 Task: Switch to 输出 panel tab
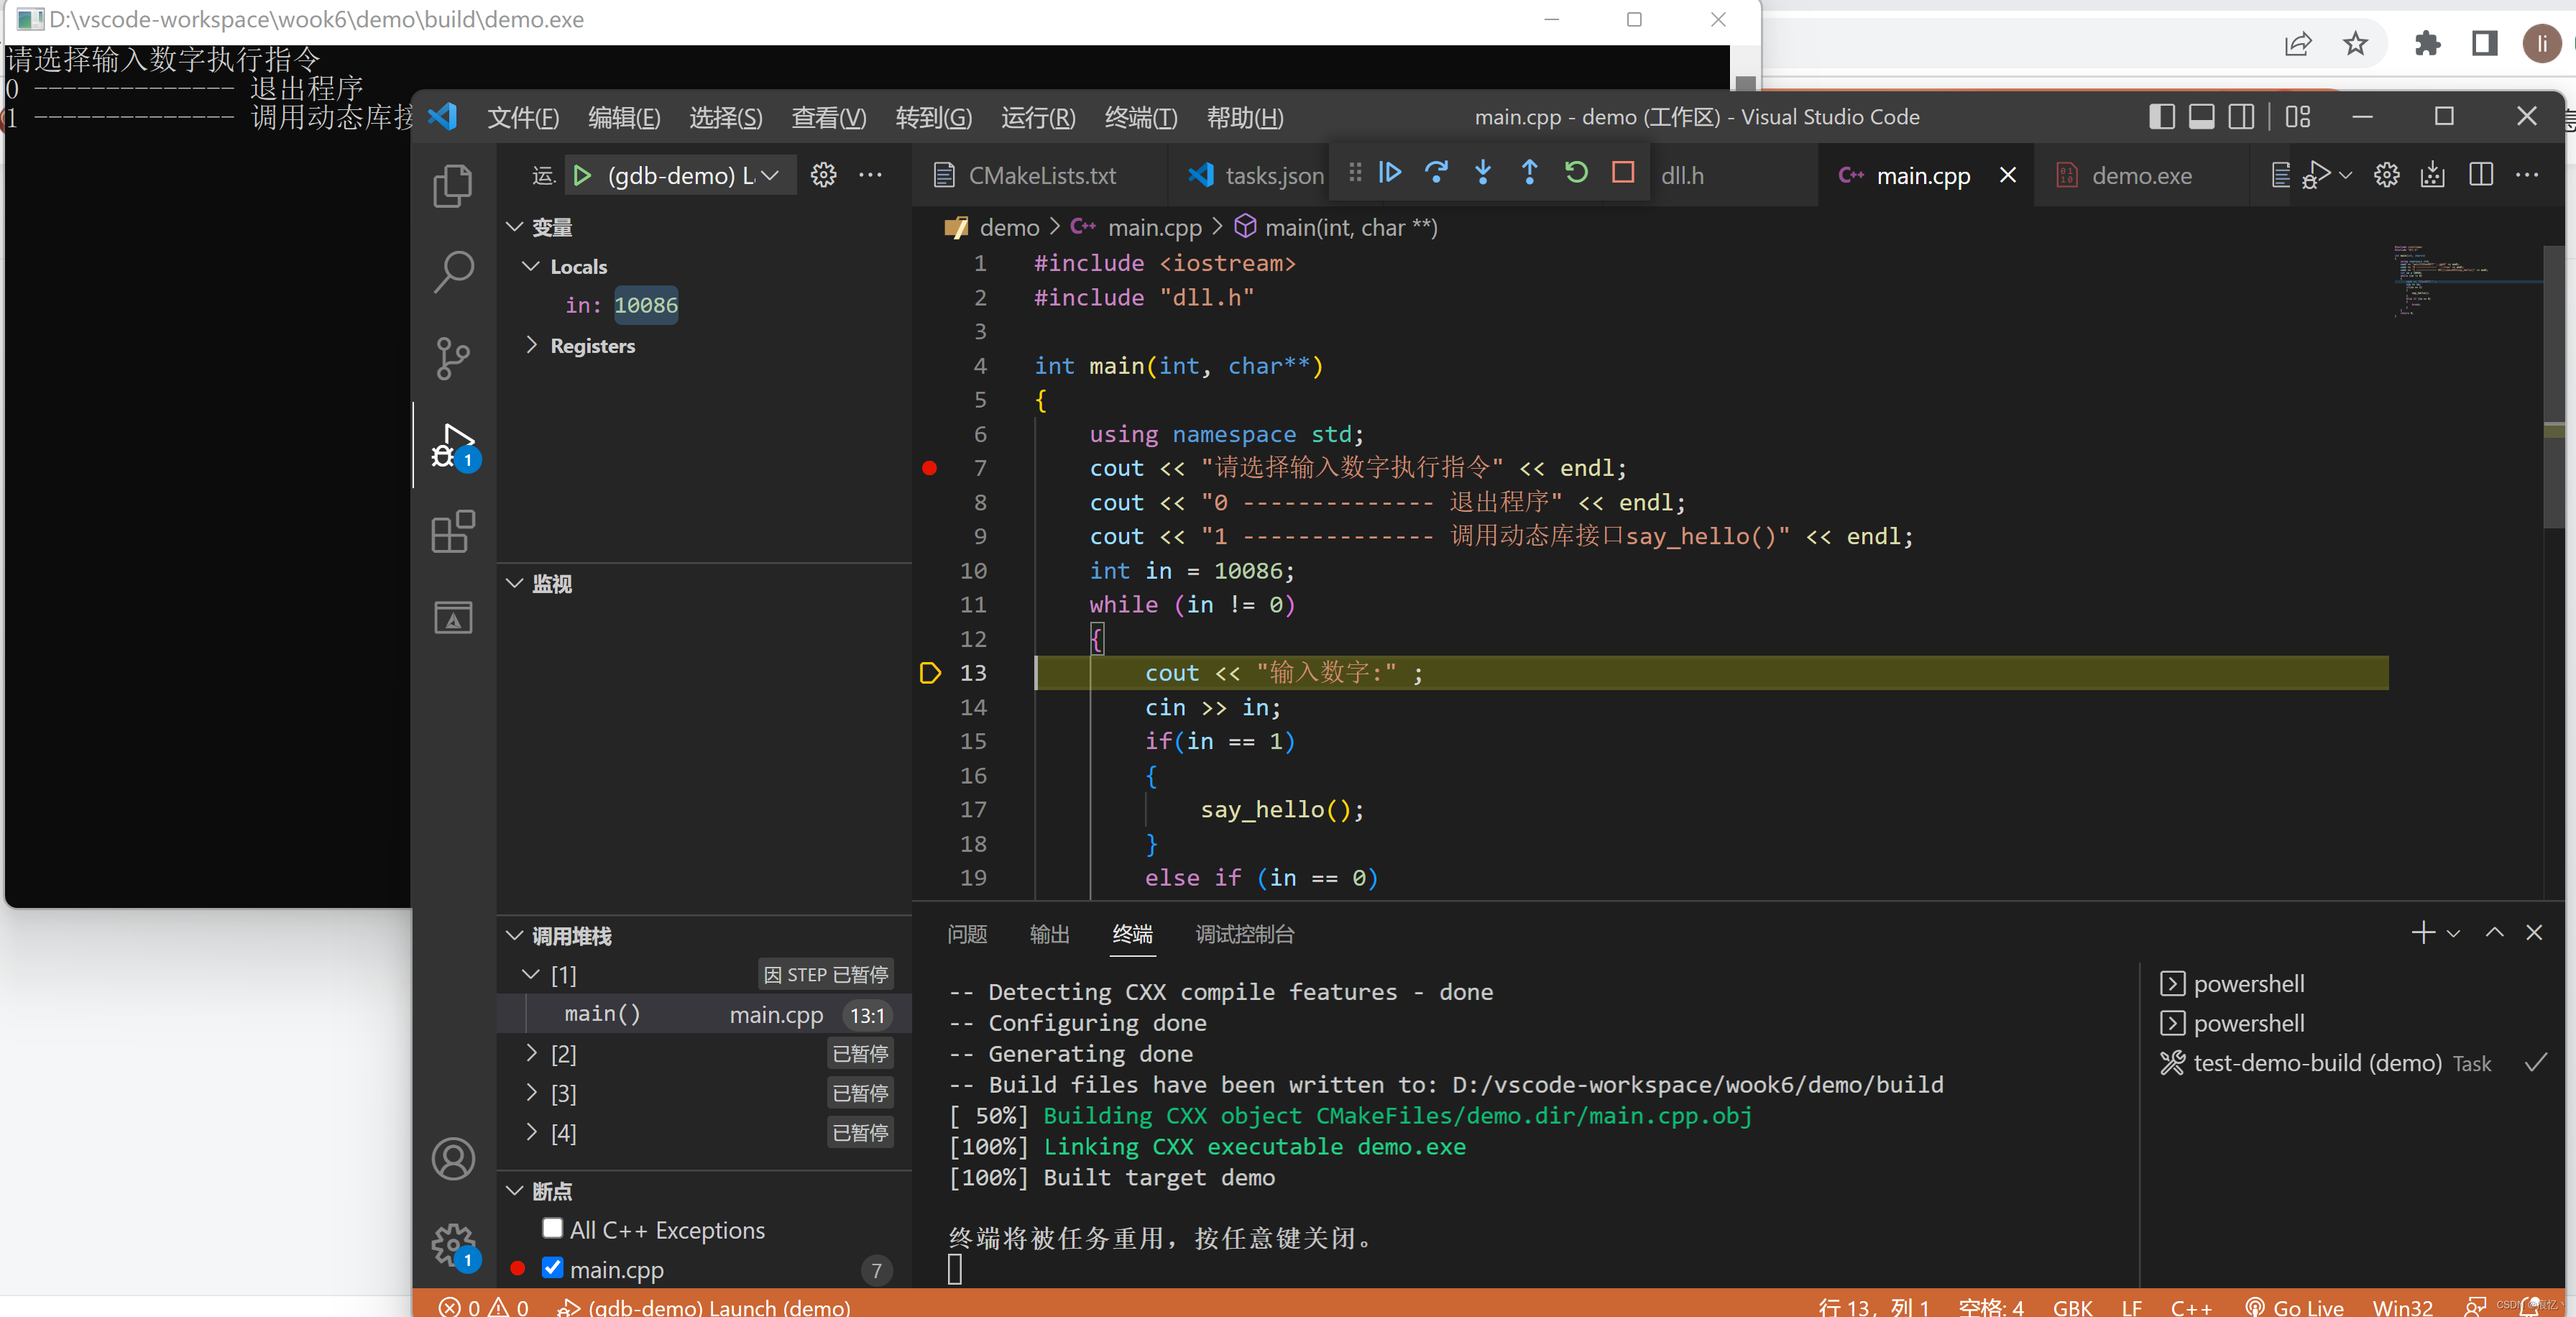[1049, 934]
